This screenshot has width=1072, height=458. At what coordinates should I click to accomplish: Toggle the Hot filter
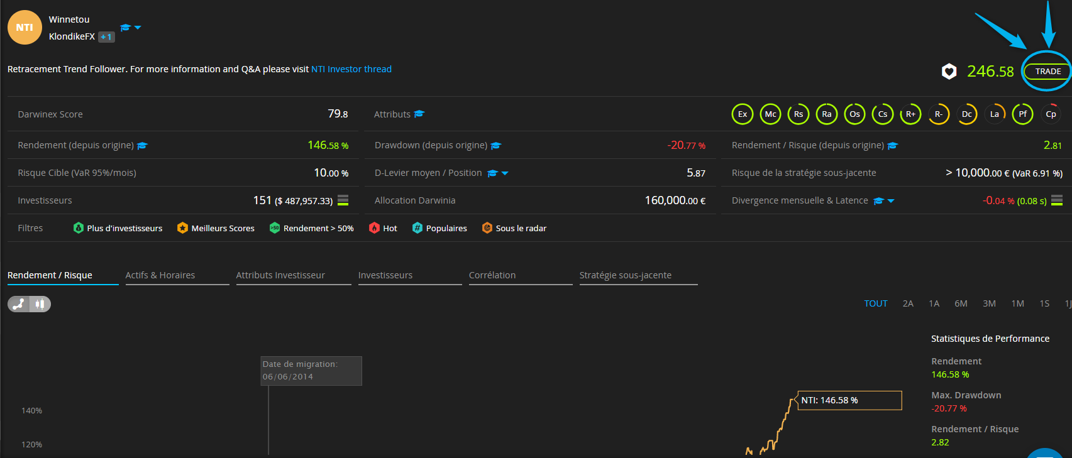tap(383, 228)
